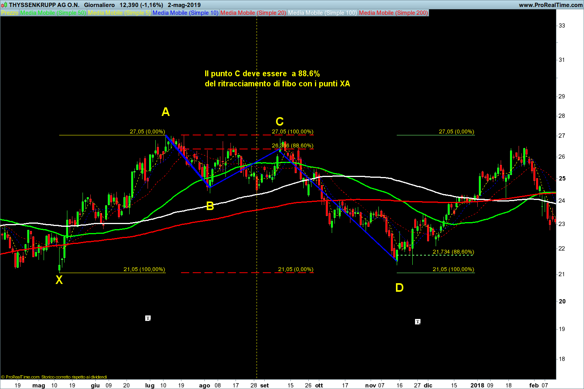The height and width of the screenshot is (389, 584).
Task: Click the ott month label on time axis
Action: 319,385
